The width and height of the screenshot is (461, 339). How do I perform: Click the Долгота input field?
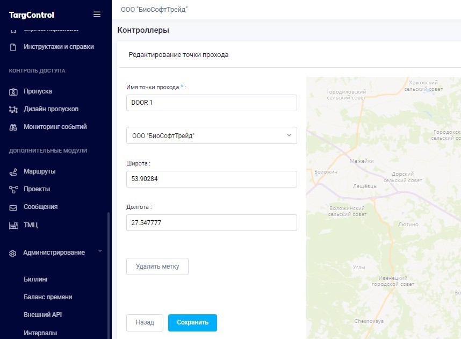click(x=211, y=222)
